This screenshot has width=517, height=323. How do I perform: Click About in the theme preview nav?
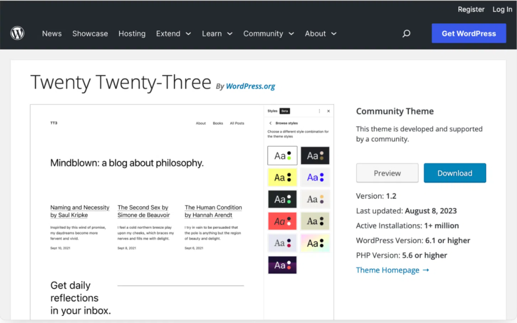[201, 123]
